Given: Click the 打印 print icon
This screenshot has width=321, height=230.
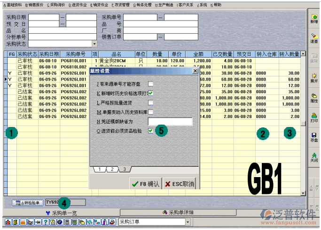Looking at the screenshot, I should click(313, 117).
